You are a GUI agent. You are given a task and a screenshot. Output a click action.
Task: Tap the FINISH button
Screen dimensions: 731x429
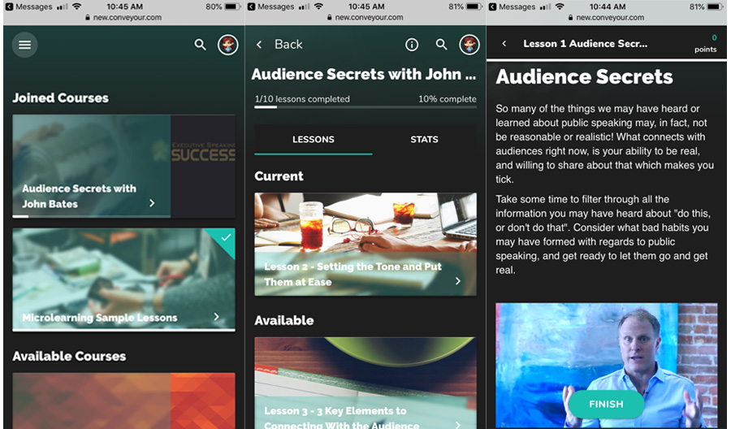click(606, 405)
